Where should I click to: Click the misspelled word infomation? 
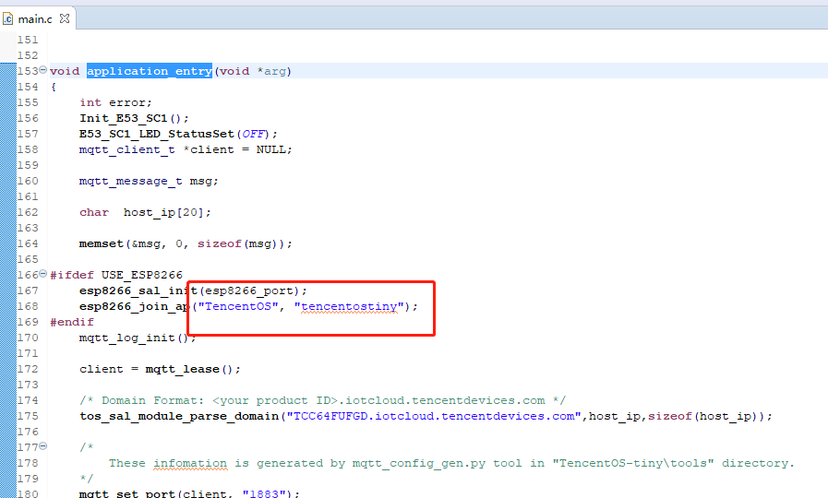[x=190, y=463]
